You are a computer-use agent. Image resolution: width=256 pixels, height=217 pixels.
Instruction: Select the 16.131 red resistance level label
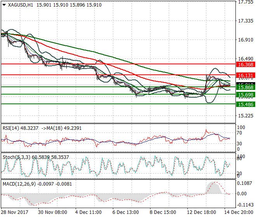pyautogui.click(x=246, y=76)
